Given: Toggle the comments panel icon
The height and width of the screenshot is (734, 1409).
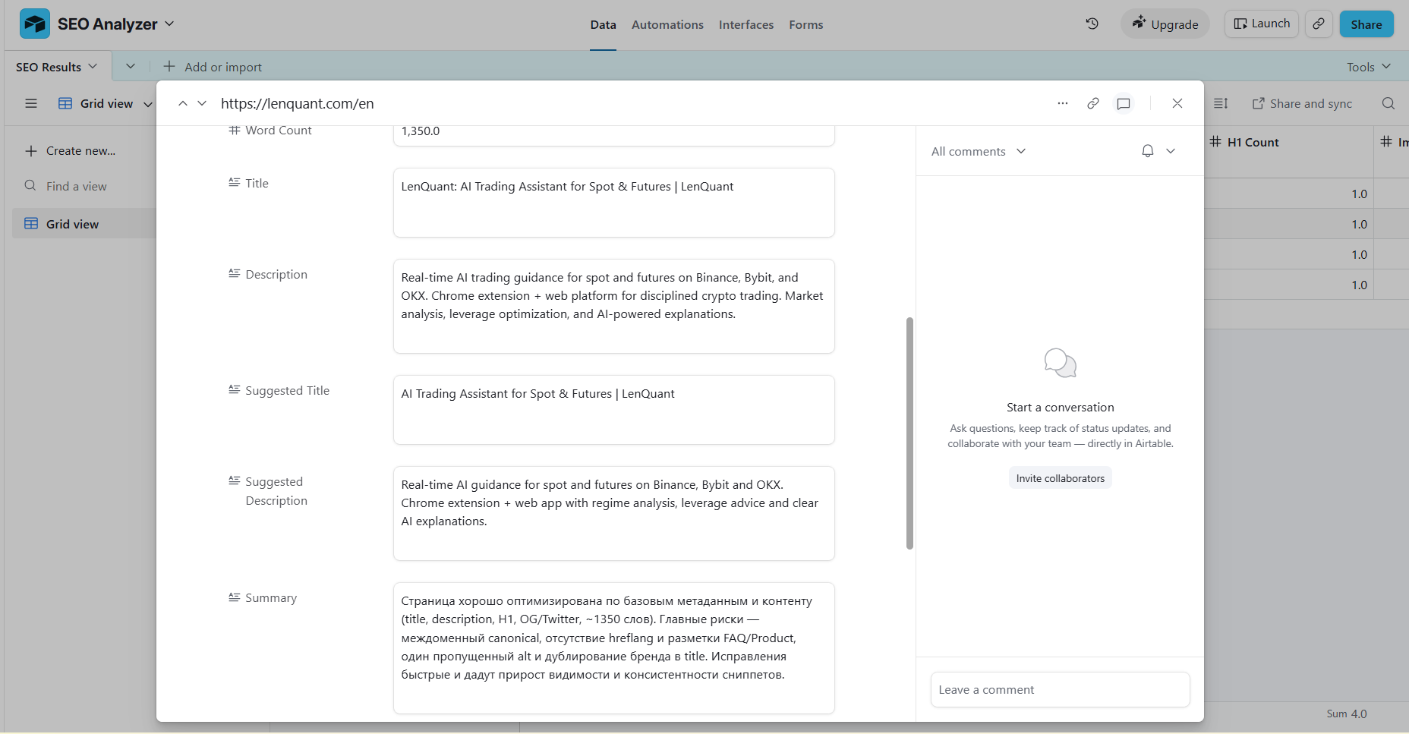Looking at the screenshot, I should point(1124,103).
